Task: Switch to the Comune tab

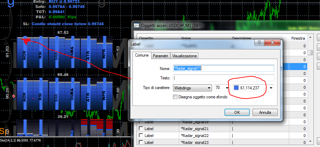Action: (141, 55)
